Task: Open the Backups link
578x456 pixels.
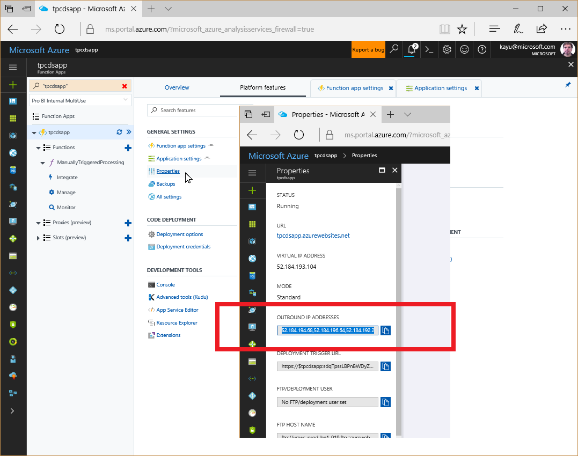Action: click(x=165, y=184)
